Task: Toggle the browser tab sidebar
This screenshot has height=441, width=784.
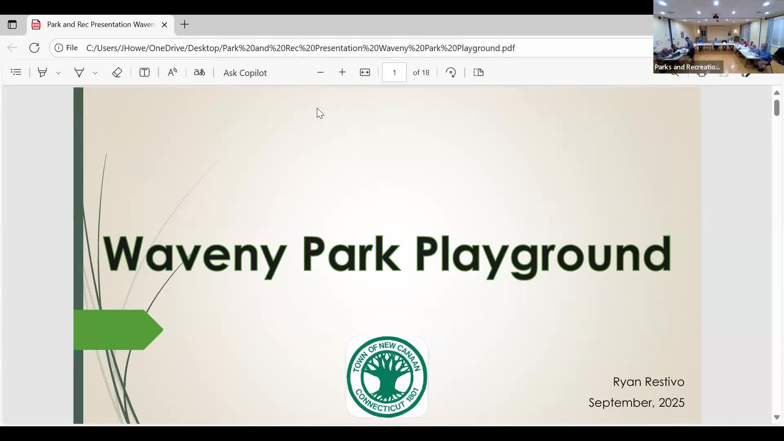Action: point(12,24)
